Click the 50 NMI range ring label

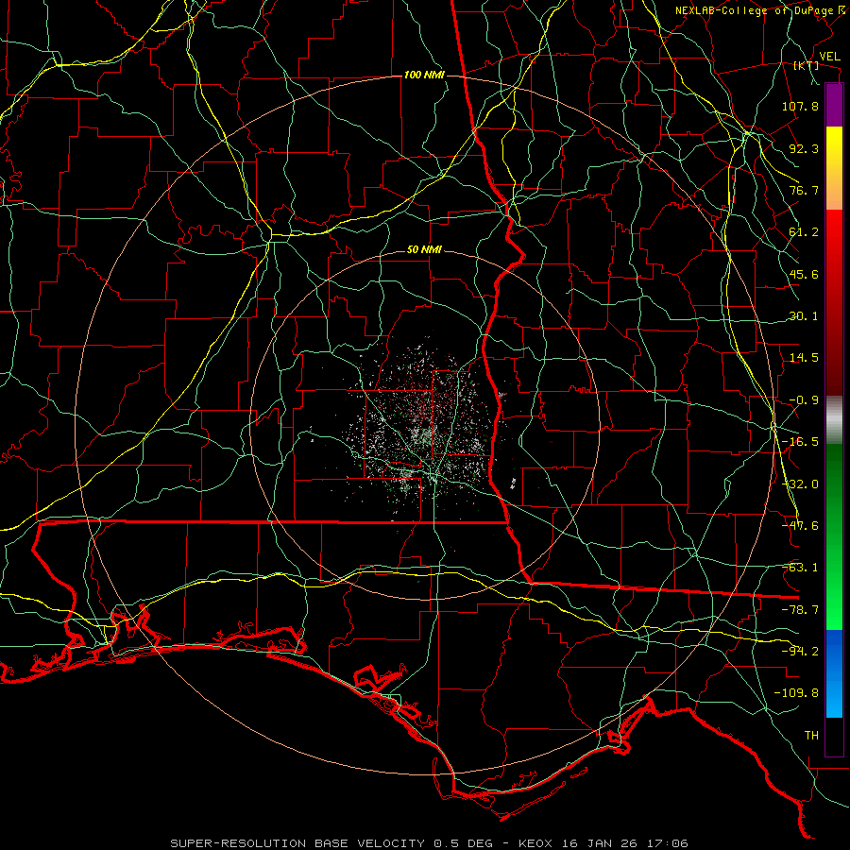point(424,250)
